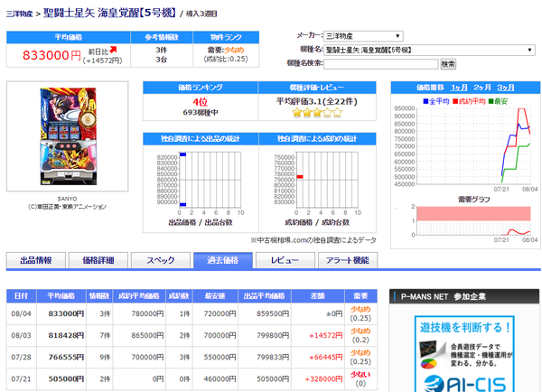Click the 日付 column header
542x392 pixels.
[22, 296]
